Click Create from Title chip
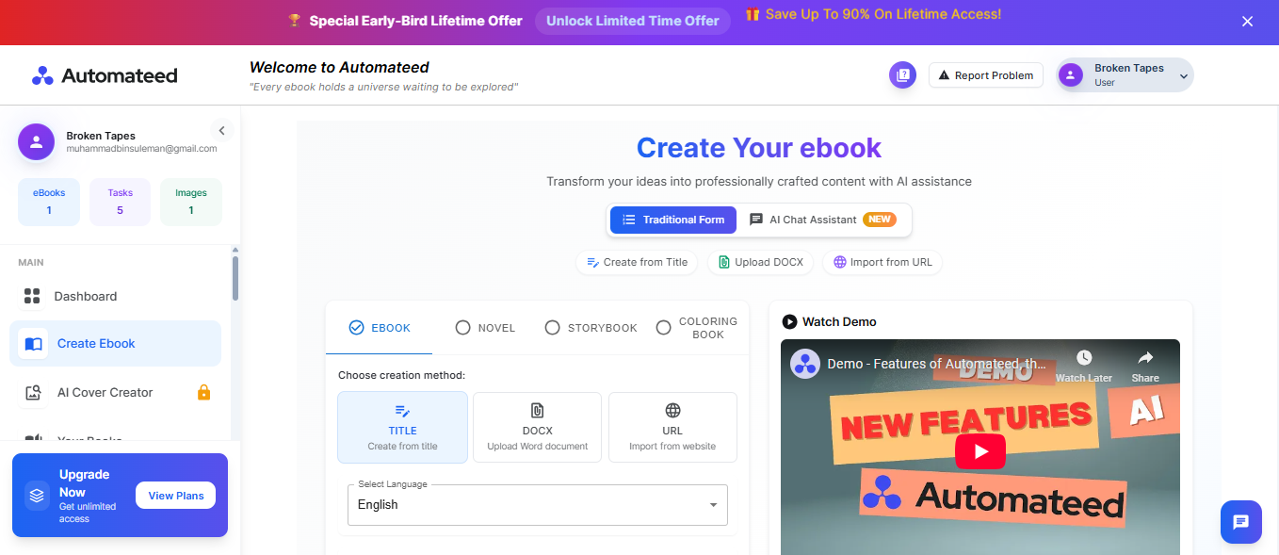The height and width of the screenshot is (555, 1279). pos(637,262)
